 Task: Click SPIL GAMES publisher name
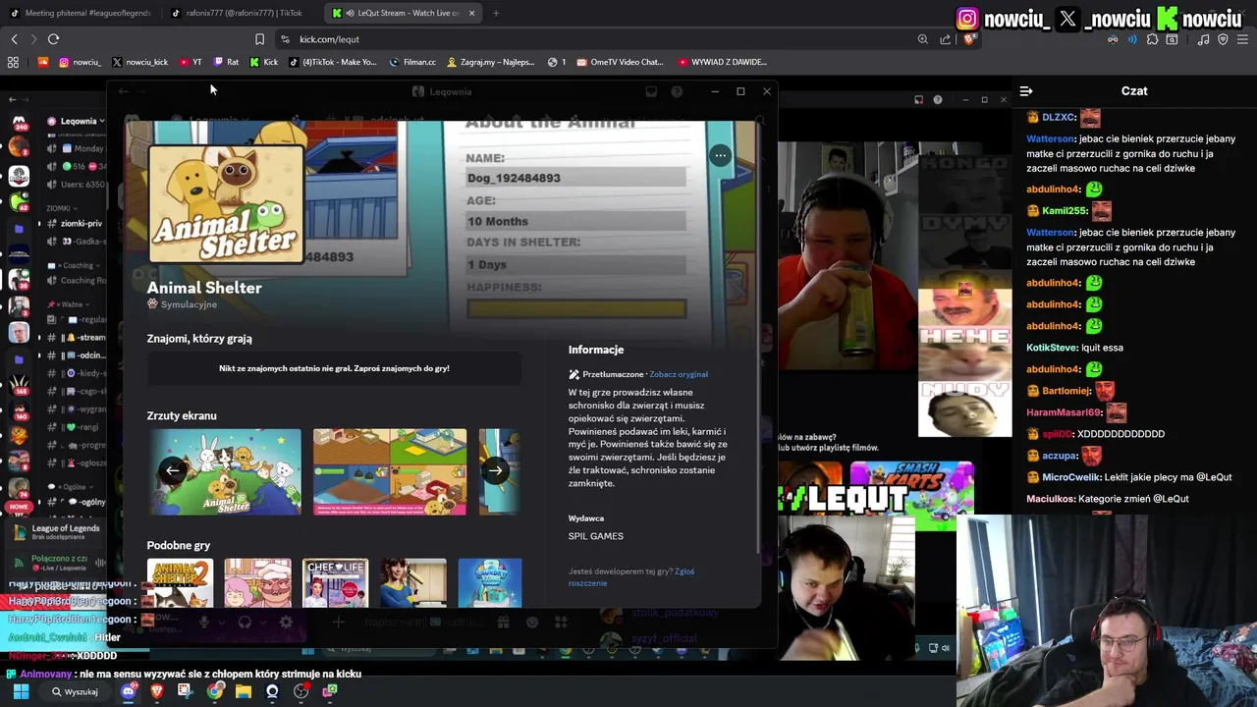click(x=595, y=536)
